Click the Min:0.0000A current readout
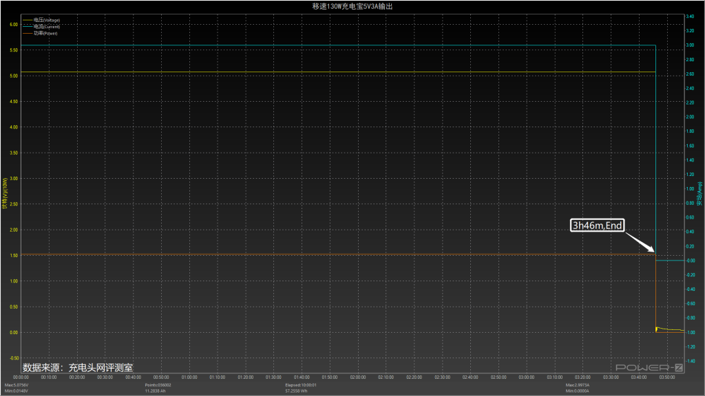705x396 pixels. [578, 391]
